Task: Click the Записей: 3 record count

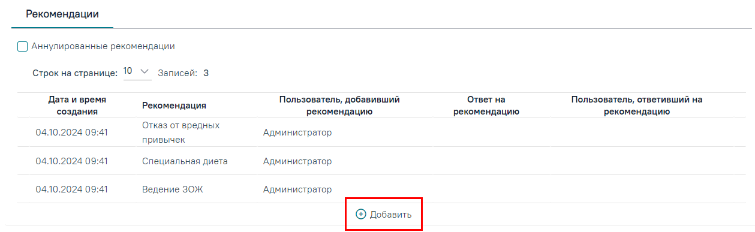Action: pos(183,73)
